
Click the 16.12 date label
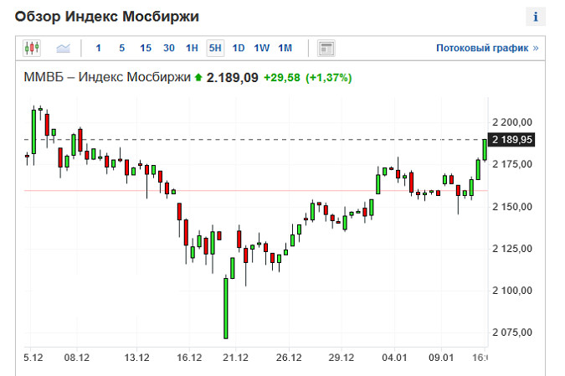coord(189,358)
